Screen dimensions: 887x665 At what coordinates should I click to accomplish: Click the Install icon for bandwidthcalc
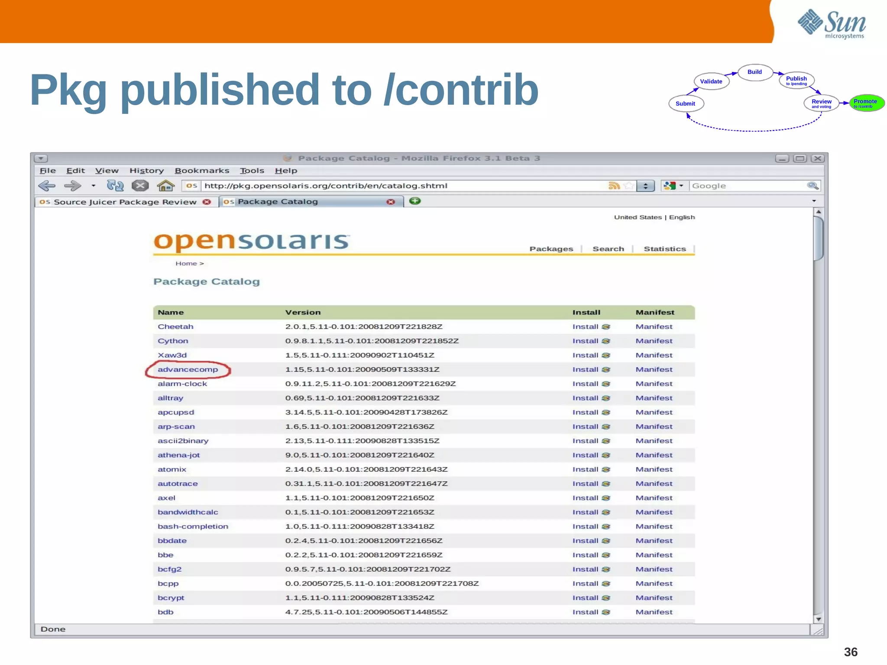coord(606,513)
